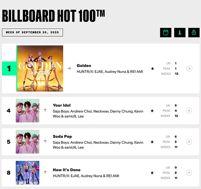Click the star icon beside Your Idol

[x=152, y=111]
